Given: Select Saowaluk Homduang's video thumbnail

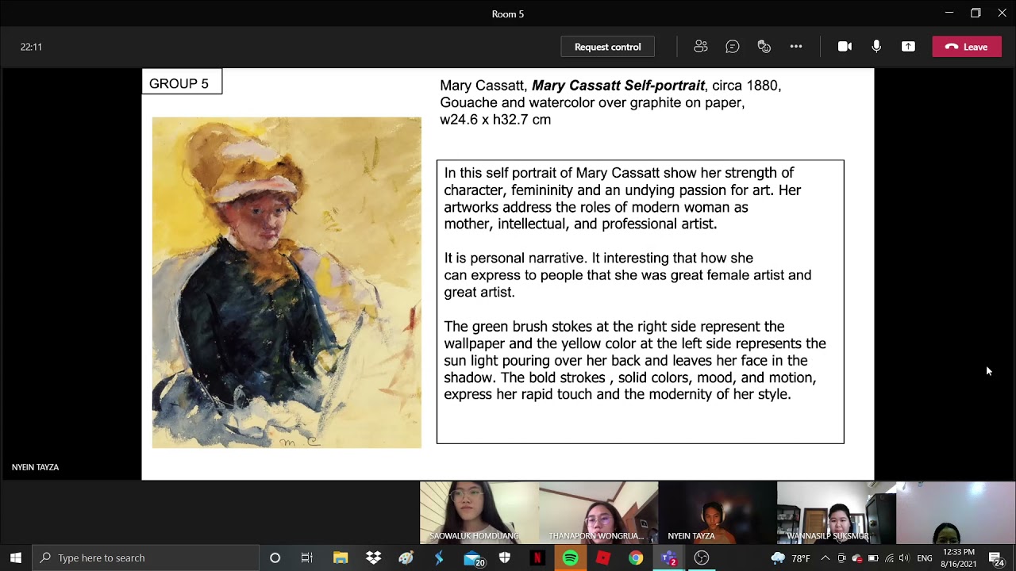Looking at the screenshot, I should click(x=479, y=512).
